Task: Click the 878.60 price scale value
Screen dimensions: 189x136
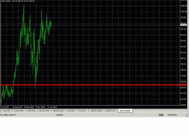Action: [x=184, y=41]
